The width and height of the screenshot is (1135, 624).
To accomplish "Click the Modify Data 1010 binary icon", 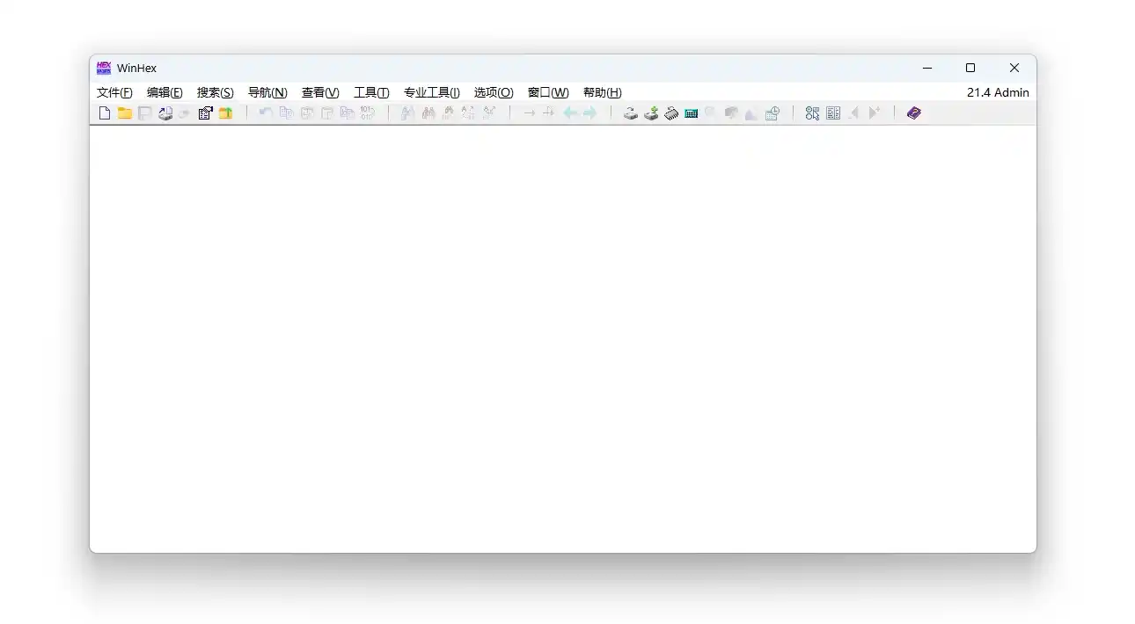I will pos(368,113).
